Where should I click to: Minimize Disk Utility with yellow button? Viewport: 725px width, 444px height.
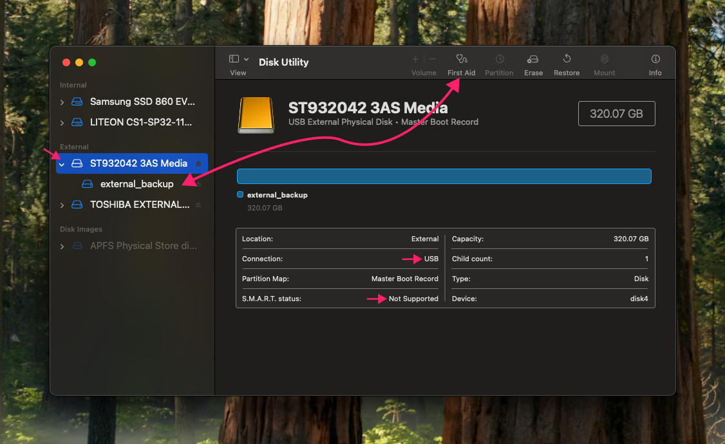[x=79, y=62]
